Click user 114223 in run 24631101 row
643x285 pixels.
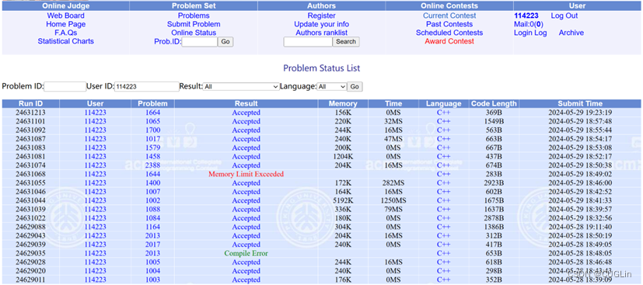click(x=95, y=121)
